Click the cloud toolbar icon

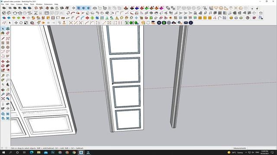pos(174,23)
